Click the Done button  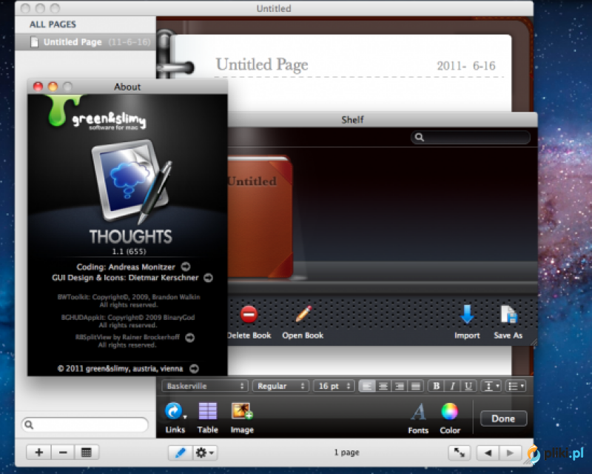(x=503, y=418)
